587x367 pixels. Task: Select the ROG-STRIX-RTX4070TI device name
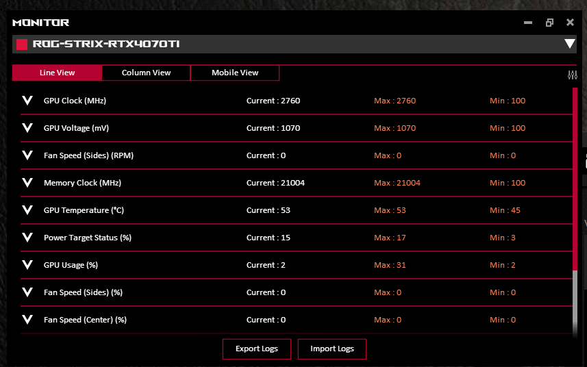coord(106,44)
